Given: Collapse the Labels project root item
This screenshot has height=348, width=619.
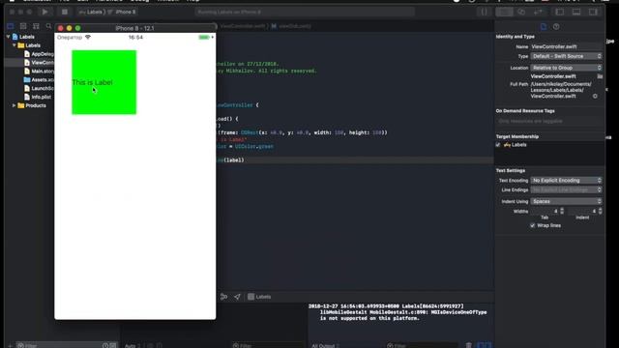Looking at the screenshot, I should (x=8, y=37).
